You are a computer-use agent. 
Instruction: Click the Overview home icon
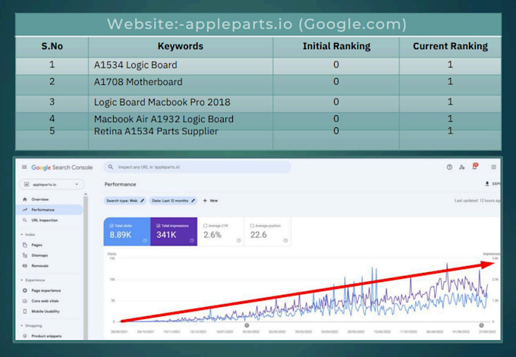(x=25, y=199)
